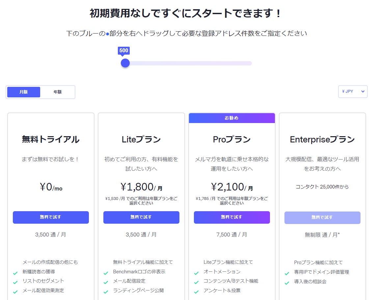Click checkmark icon next to コンテンツA/Bテスト機能
This screenshot has width=373, height=300.
click(196, 282)
